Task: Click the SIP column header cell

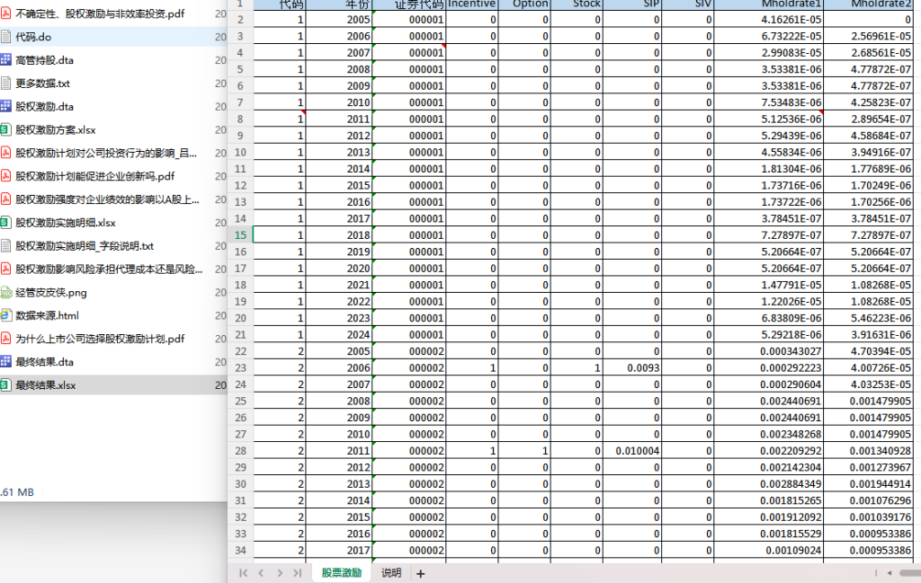Action: 632,4
